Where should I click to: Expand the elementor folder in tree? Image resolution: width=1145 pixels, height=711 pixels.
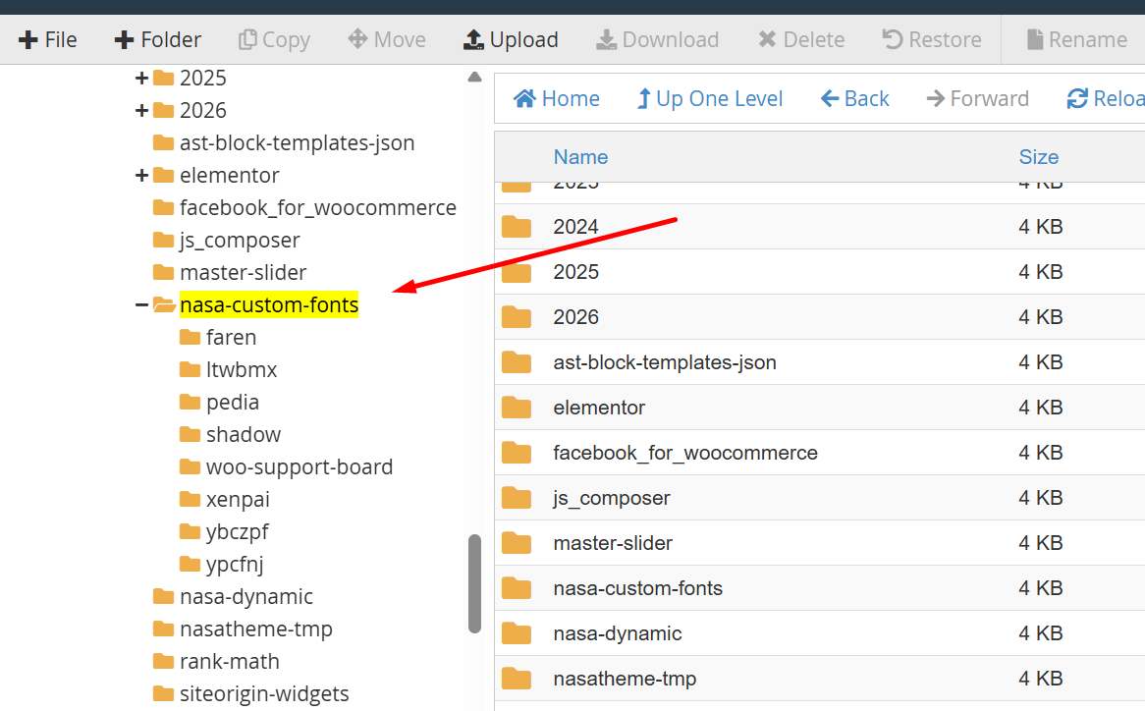tap(141, 176)
